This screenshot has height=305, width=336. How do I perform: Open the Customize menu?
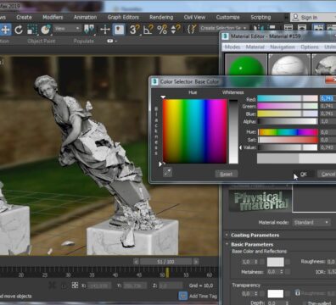(x=227, y=17)
